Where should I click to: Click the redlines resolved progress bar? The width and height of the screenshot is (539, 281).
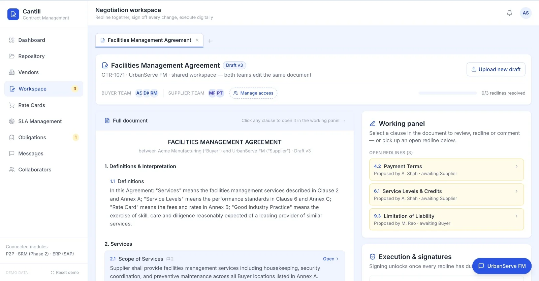448,93
